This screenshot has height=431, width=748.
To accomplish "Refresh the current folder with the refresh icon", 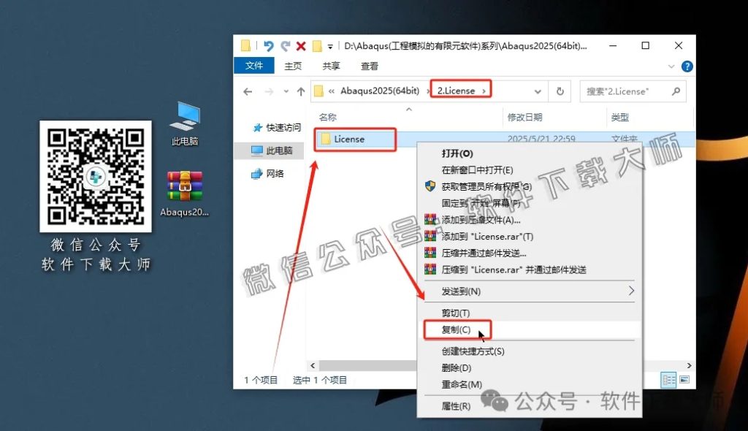I will coord(560,91).
